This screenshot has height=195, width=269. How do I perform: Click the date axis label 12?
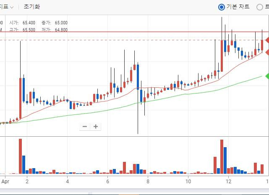tap(229, 182)
